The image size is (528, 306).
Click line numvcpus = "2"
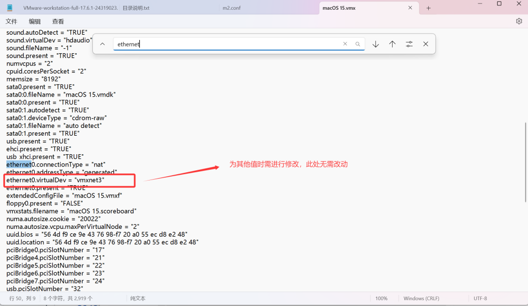pyautogui.click(x=30, y=63)
